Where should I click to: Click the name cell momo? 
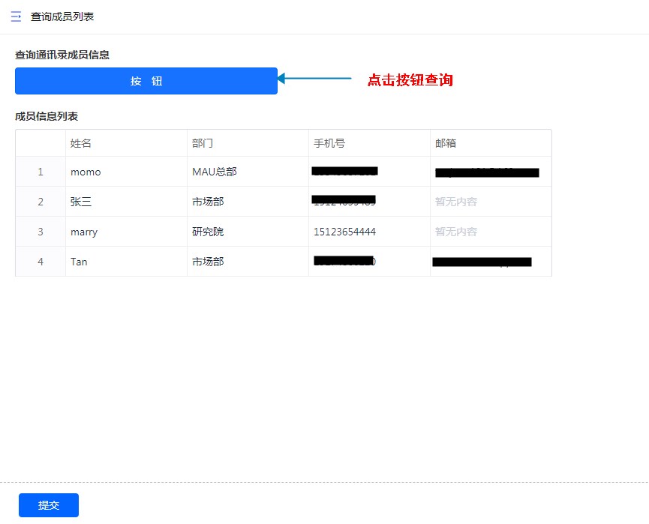[86, 172]
